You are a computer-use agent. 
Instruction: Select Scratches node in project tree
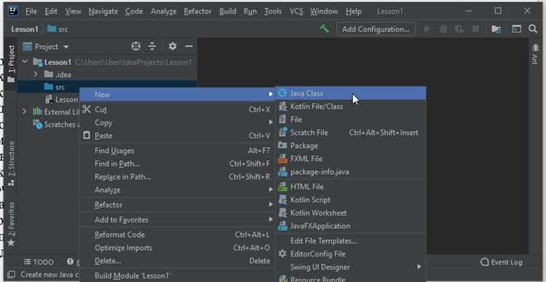point(56,125)
